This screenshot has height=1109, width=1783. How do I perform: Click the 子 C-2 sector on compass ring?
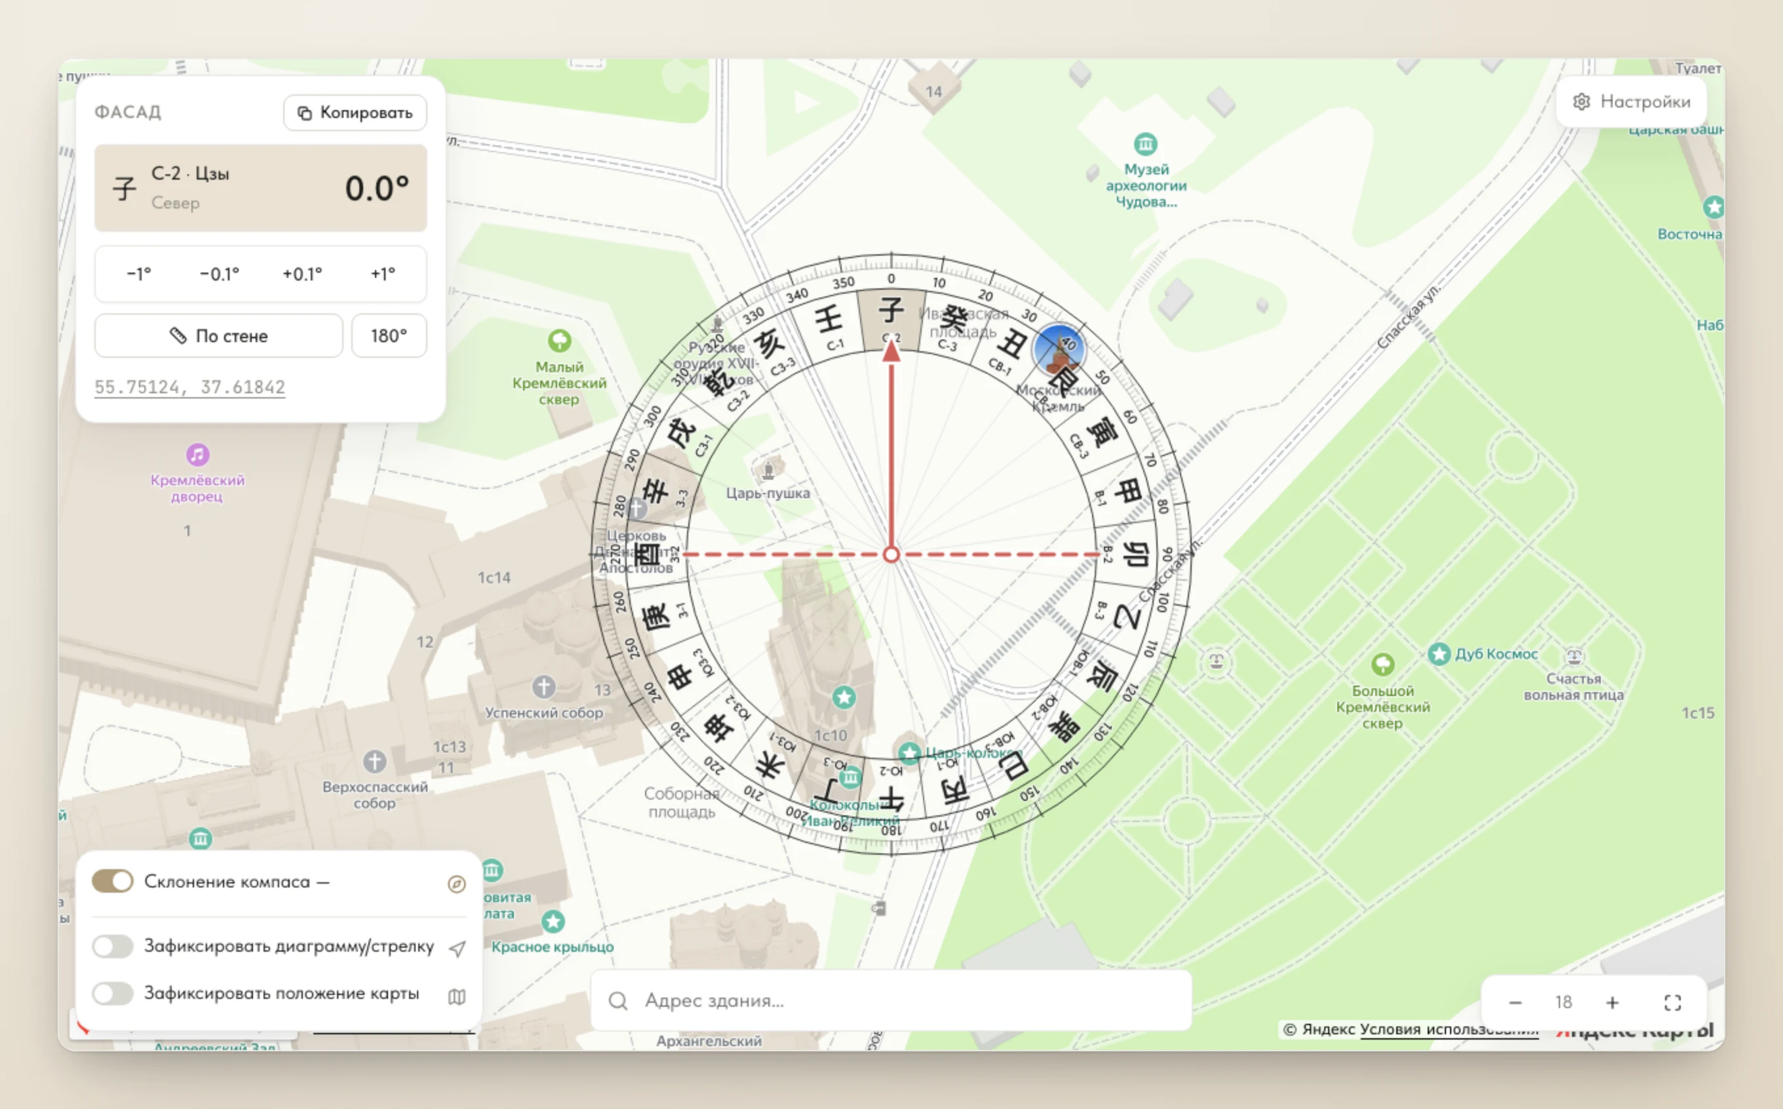(x=891, y=319)
